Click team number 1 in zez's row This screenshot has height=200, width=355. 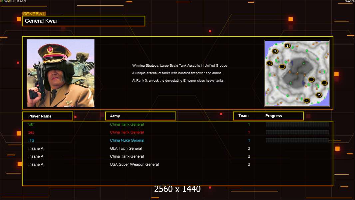pos(249,132)
